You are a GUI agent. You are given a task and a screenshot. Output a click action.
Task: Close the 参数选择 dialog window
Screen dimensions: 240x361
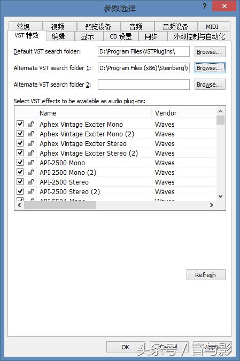[224, 6]
